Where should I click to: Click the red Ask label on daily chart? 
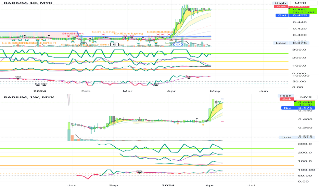281,6
